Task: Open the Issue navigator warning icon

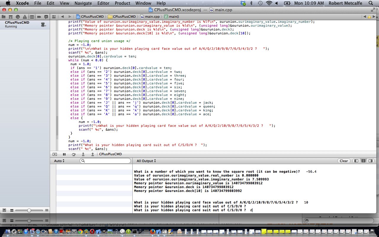Action: pos(25,17)
